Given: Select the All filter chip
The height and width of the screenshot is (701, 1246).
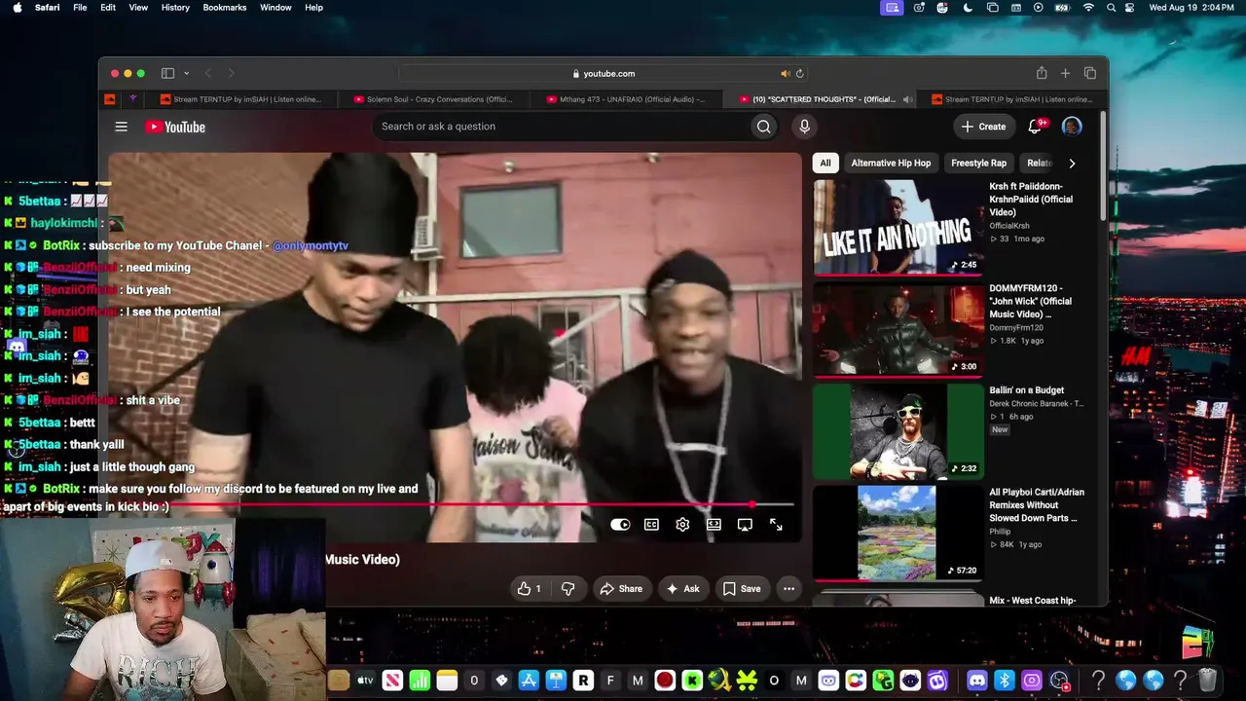Looking at the screenshot, I should [x=825, y=164].
